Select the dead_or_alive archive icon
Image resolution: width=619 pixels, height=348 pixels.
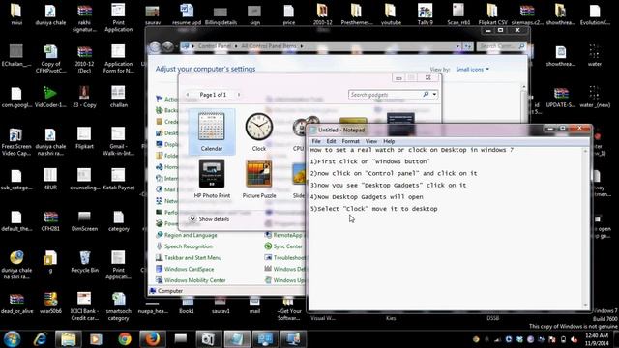tap(16, 304)
